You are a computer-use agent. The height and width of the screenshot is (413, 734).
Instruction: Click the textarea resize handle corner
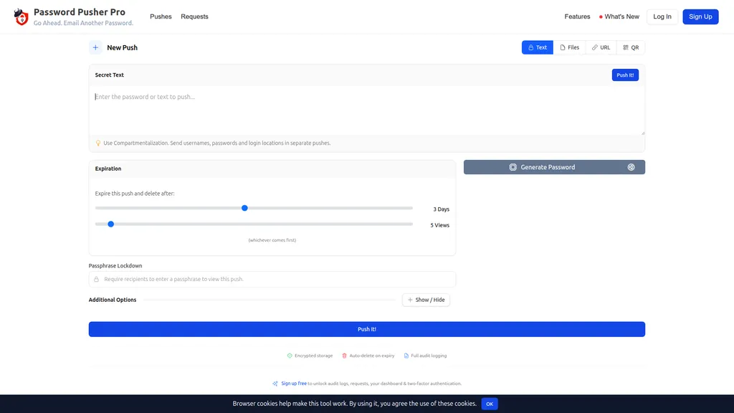643,133
